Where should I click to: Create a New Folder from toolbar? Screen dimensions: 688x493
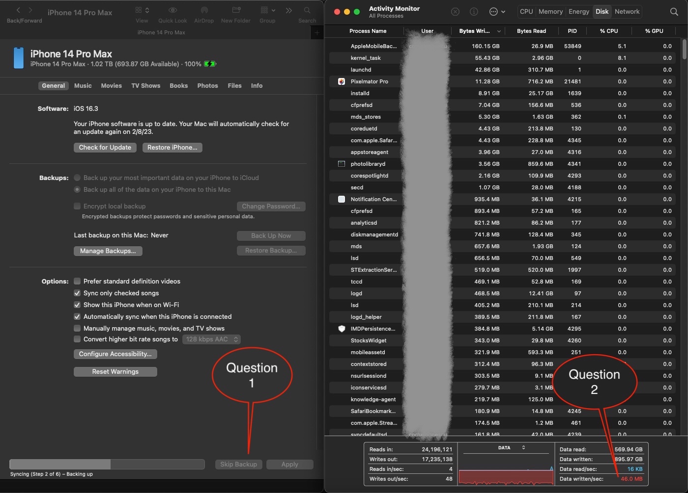click(x=236, y=10)
